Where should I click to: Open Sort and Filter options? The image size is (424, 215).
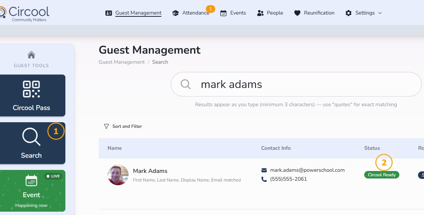pyautogui.click(x=123, y=126)
